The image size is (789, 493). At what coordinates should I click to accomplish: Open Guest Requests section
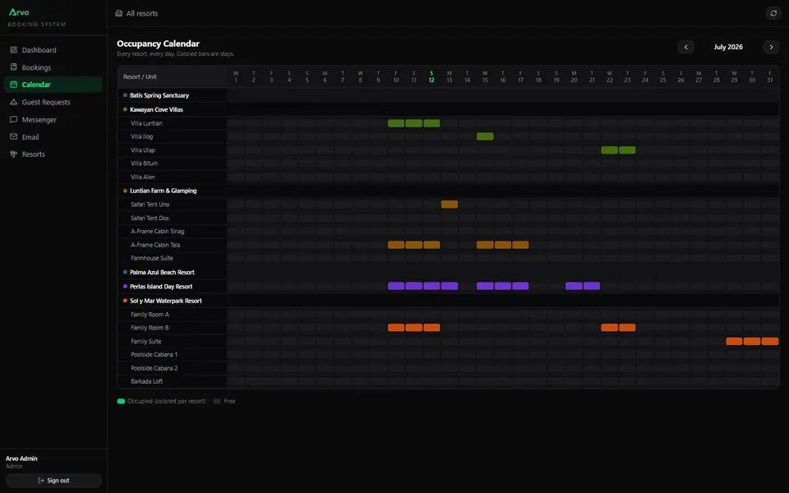(x=53, y=102)
